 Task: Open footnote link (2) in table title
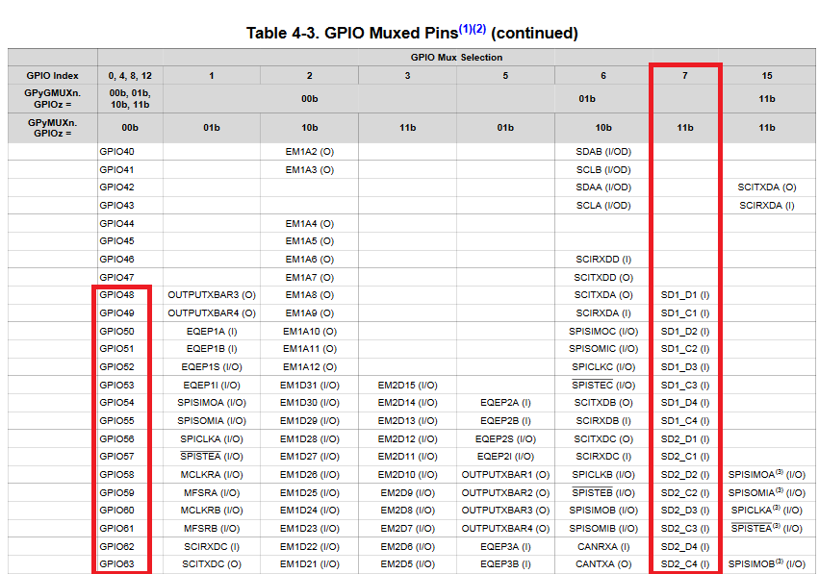479,29
